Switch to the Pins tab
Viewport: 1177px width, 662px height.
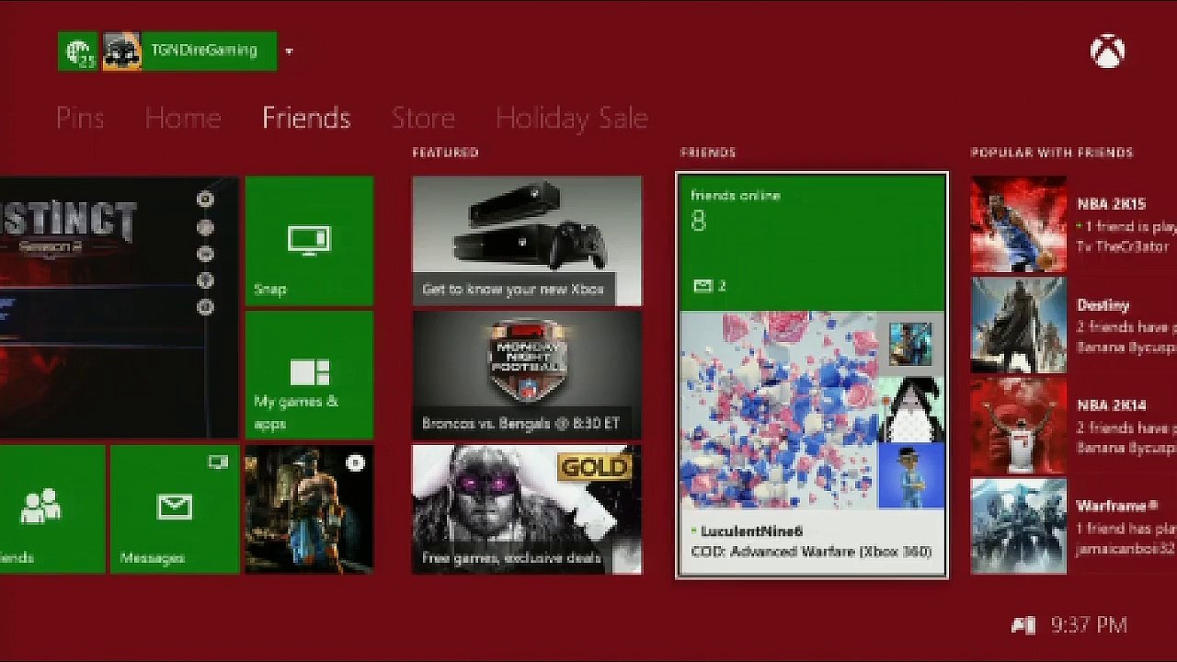[80, 118]
